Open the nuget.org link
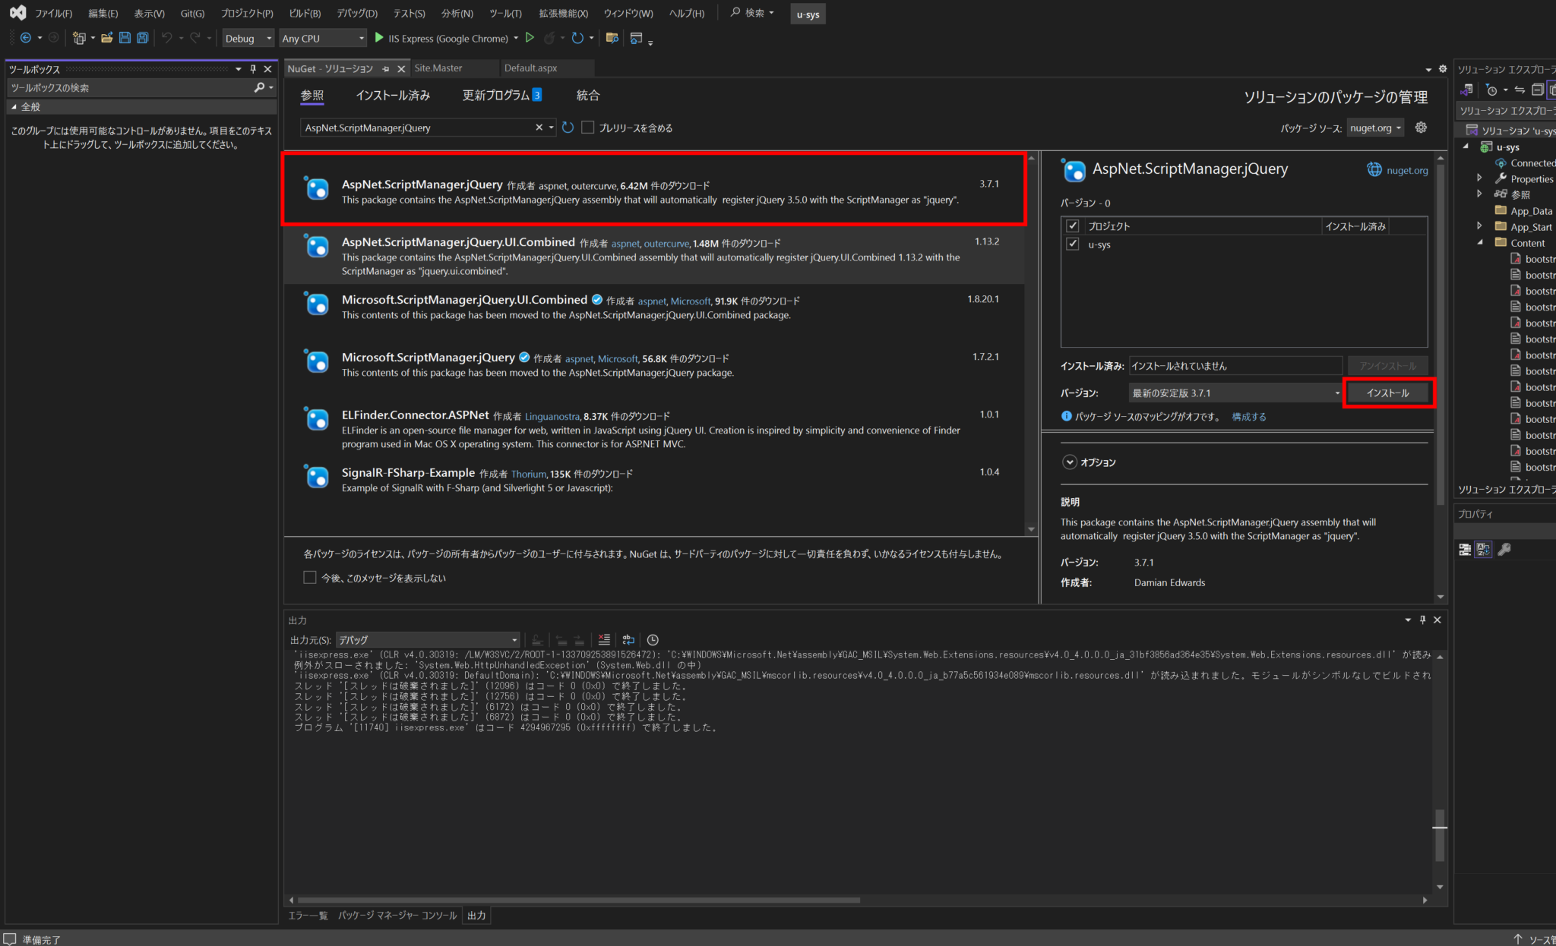 pyautogui.click(x=1406, y=171)
